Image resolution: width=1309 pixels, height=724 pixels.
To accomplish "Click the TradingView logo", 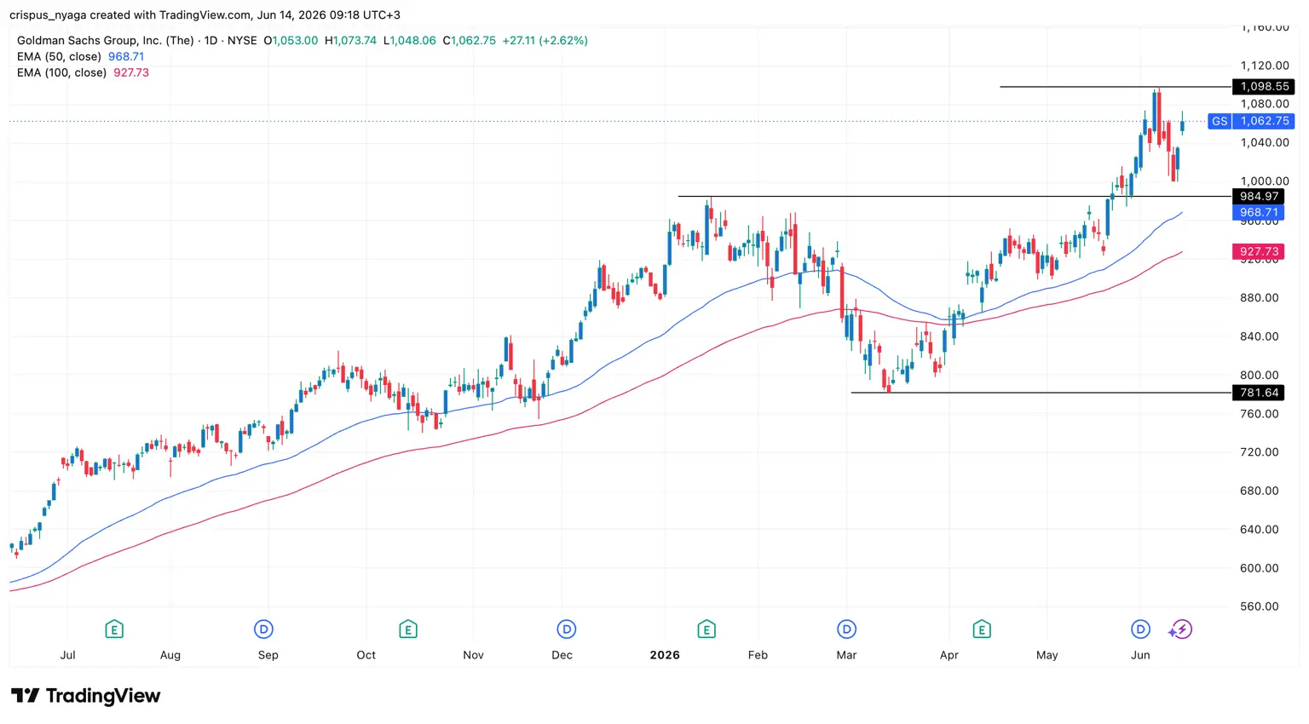I will pyautogui.click(x=85, y=696).
